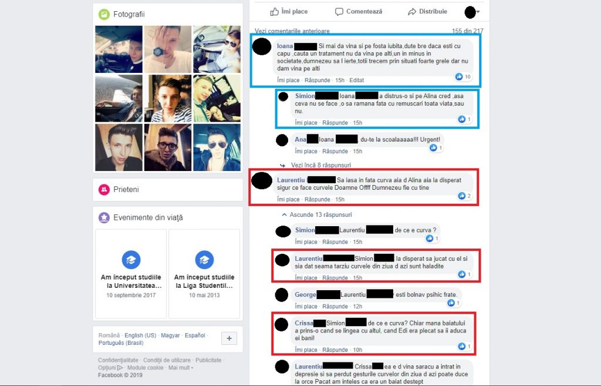Image resolution: width=601 pixels, height=386 pixels.
Task: Click plus button to add languages
Action: pos(229,338)
